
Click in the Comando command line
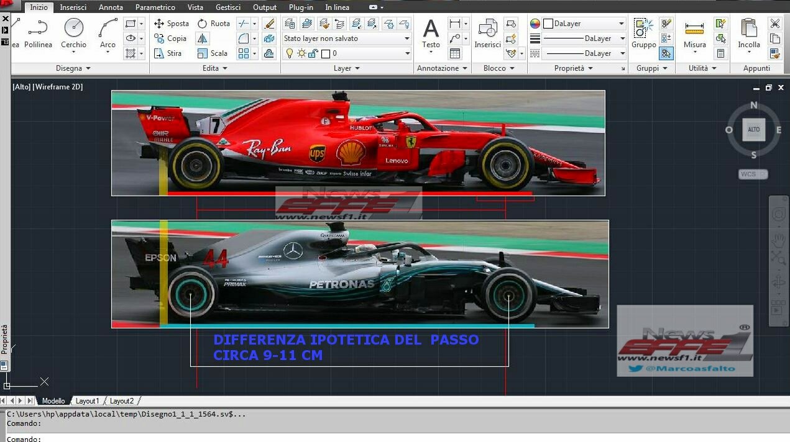(x=398, y=438)
